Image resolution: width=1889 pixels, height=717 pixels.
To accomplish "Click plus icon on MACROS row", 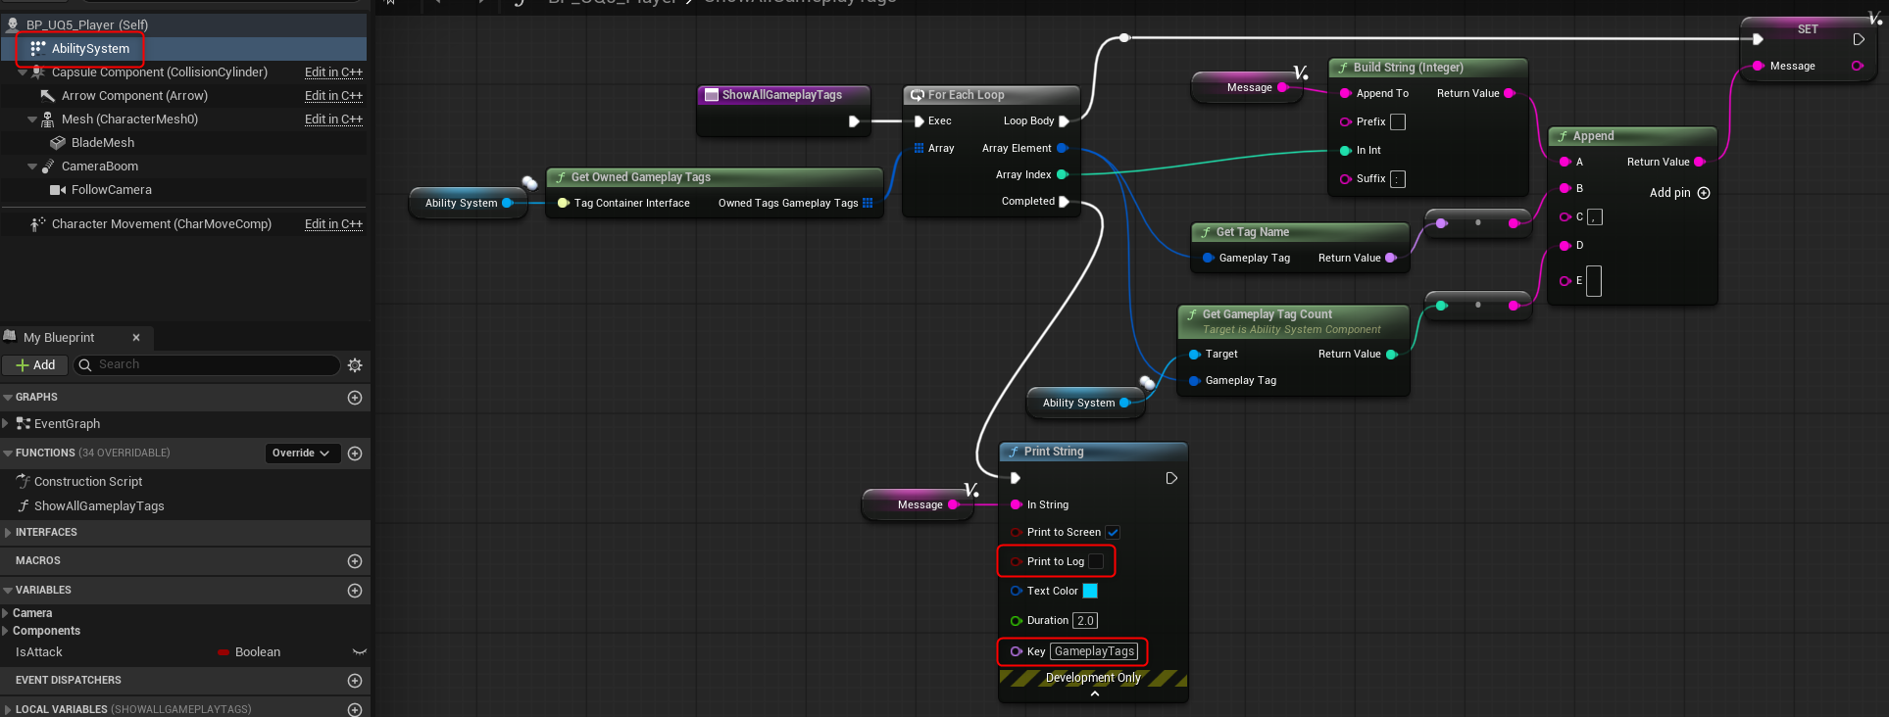I will click(x=355, y=561).
